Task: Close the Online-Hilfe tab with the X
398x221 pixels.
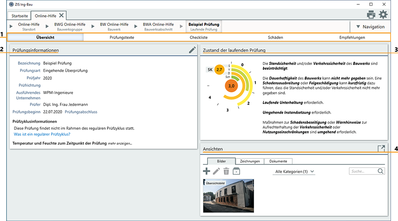Action: 62,15
